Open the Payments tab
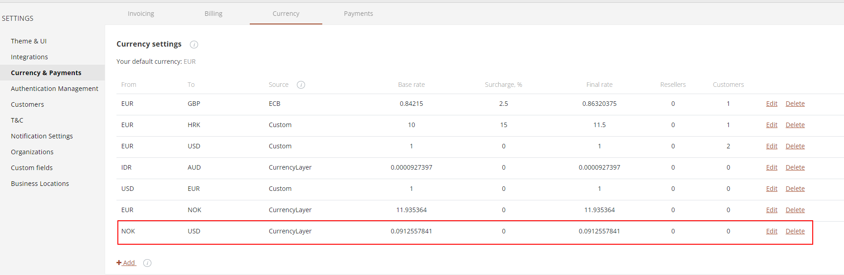Image resolution: width=844 pixels, height=275 pixels. [359, 14]
